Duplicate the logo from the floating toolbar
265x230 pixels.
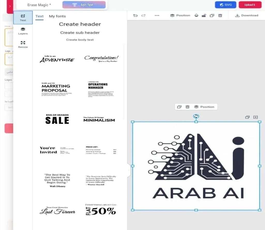click(179, 106)
